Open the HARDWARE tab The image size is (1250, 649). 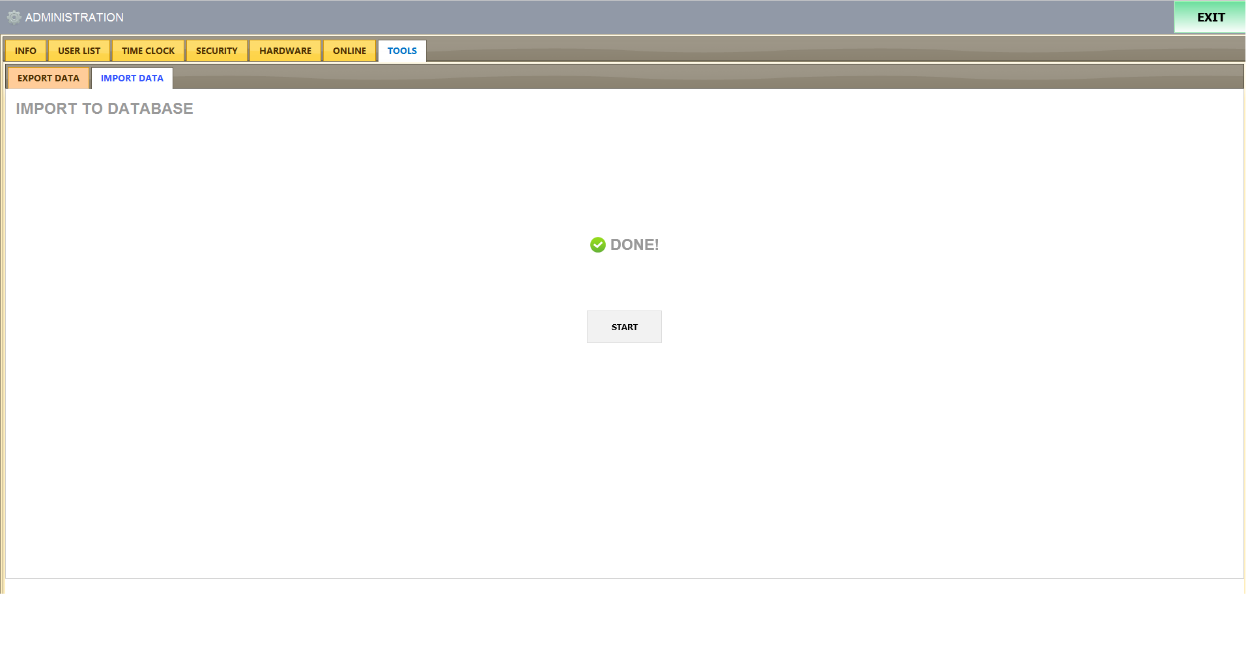pyautogui.click(x=285, y=51)
